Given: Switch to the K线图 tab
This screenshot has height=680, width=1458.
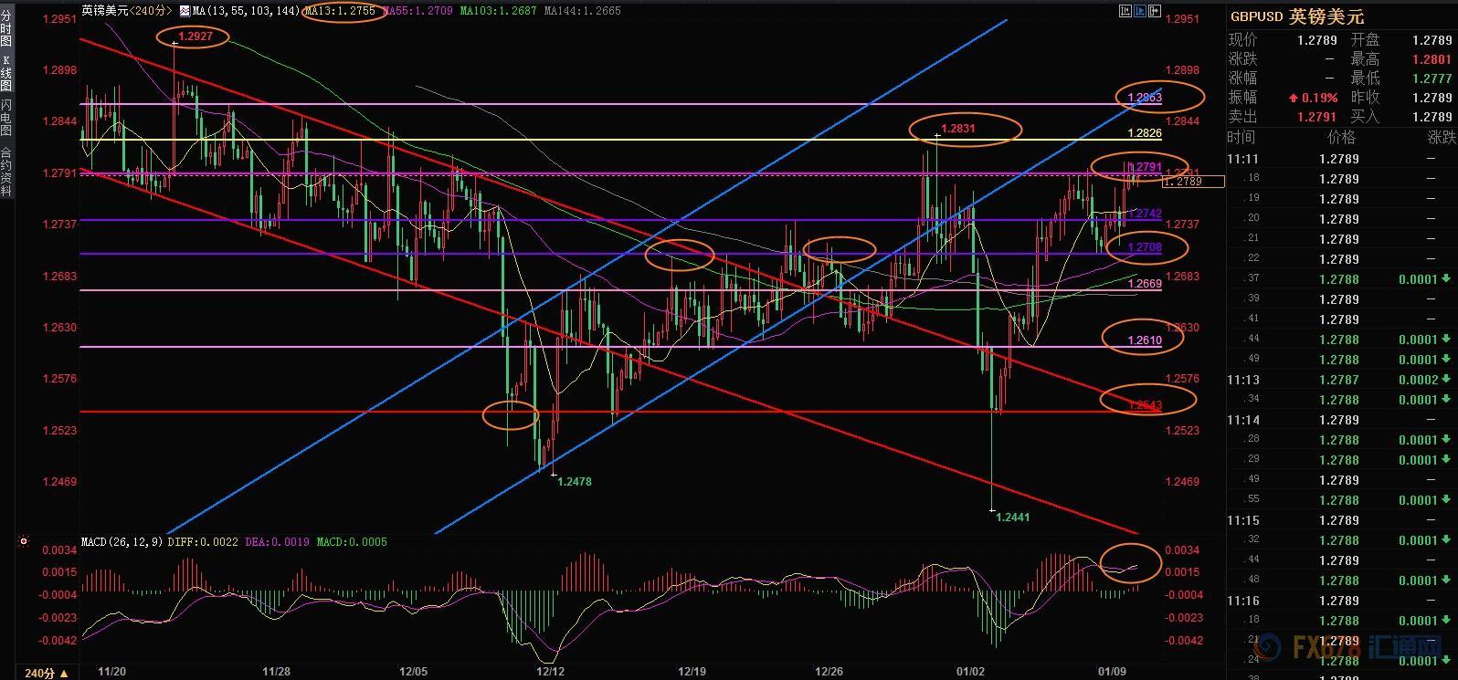Looking at the screenshot, I should (x=6, y=73).
